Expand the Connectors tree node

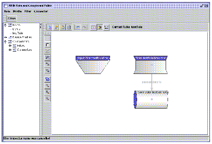[10, 50]
